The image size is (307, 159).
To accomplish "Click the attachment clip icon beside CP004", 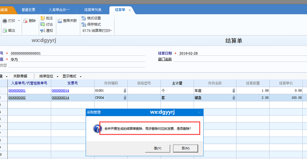I will pos(125,98).
